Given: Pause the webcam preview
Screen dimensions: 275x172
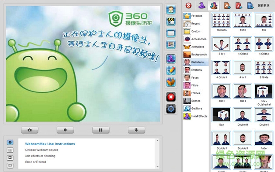Looking at the screenshot, I should tap(101, 130).
